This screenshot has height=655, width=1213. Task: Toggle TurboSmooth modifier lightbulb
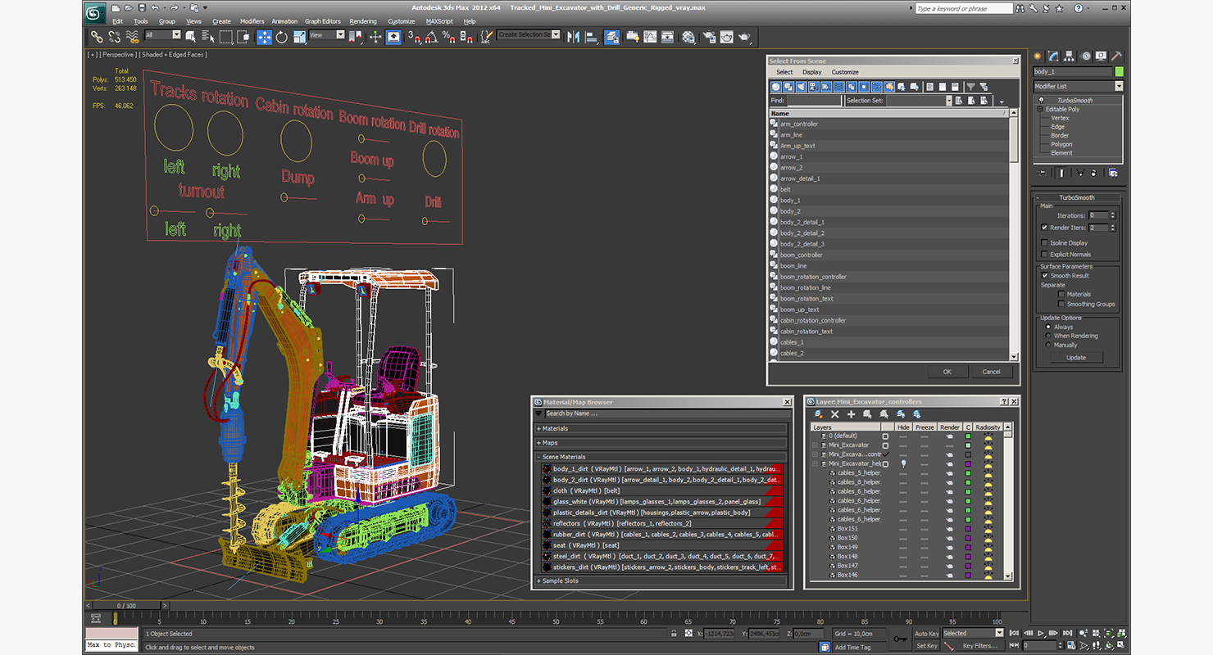(x=1041, y=100)
